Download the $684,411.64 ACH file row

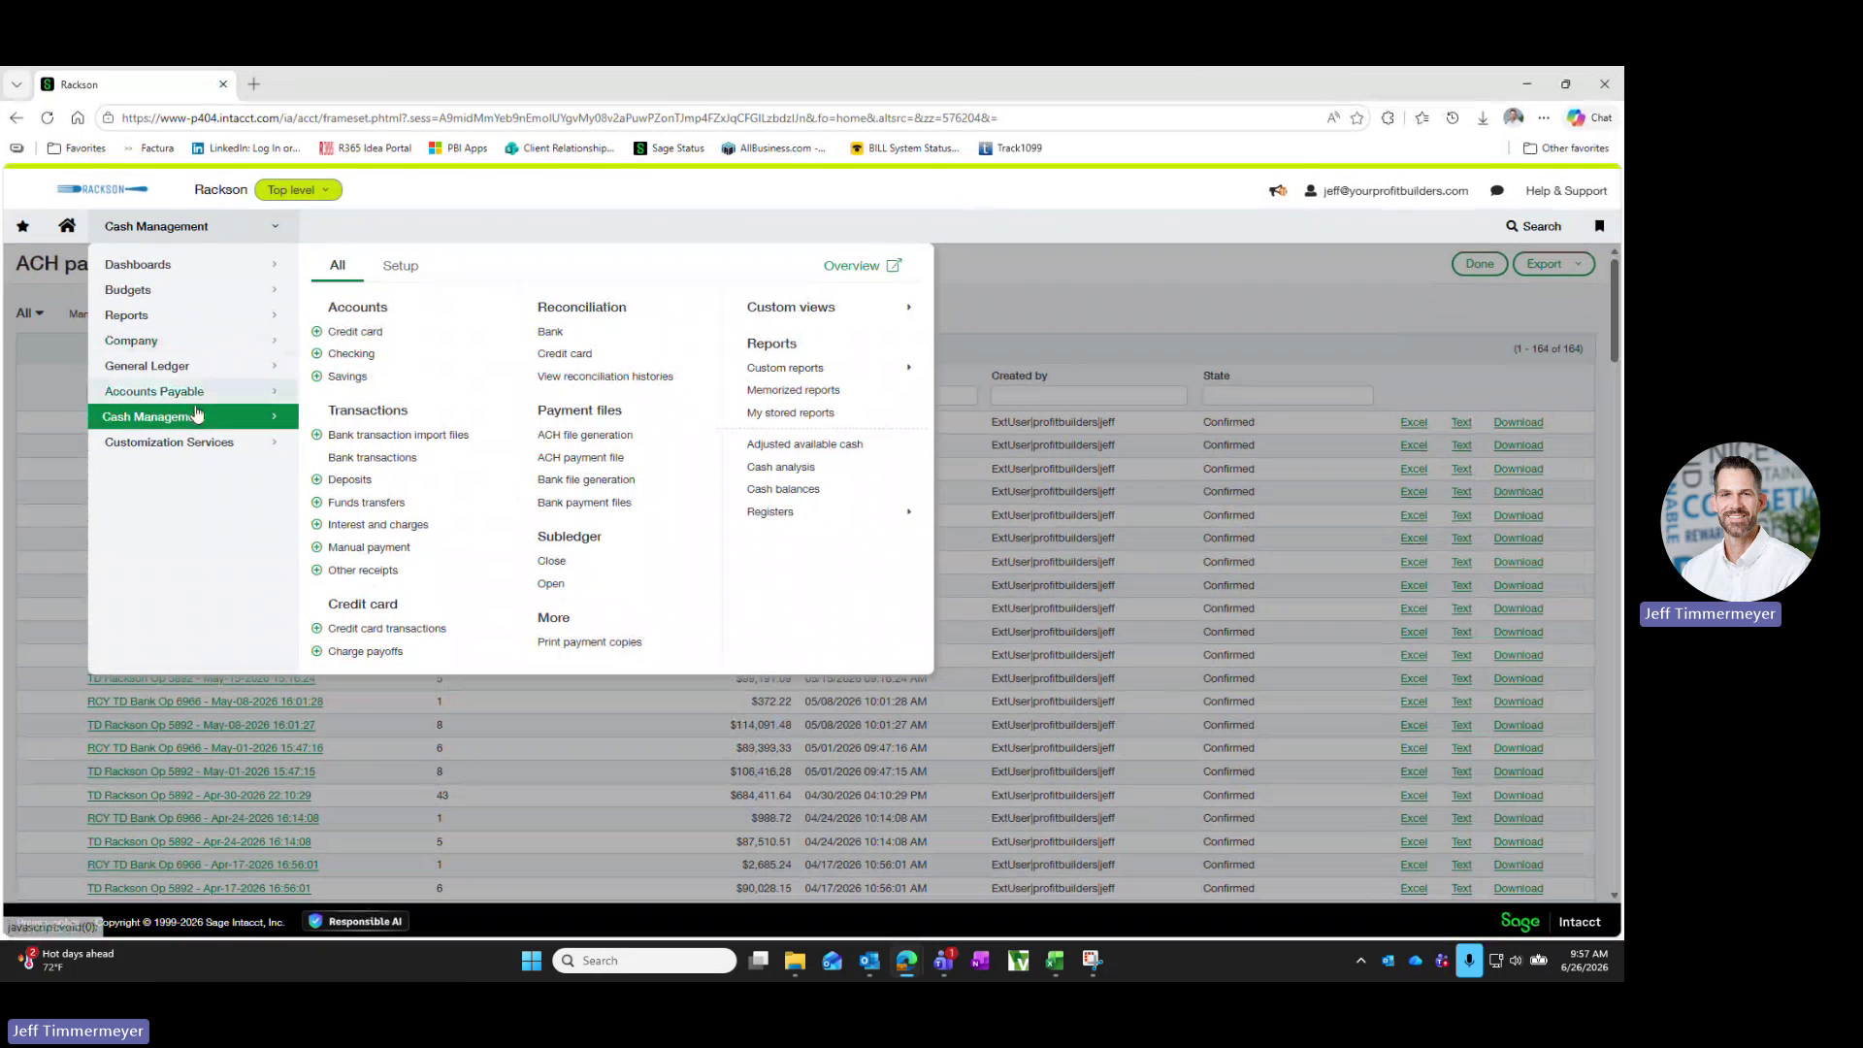coord(1518,796)
